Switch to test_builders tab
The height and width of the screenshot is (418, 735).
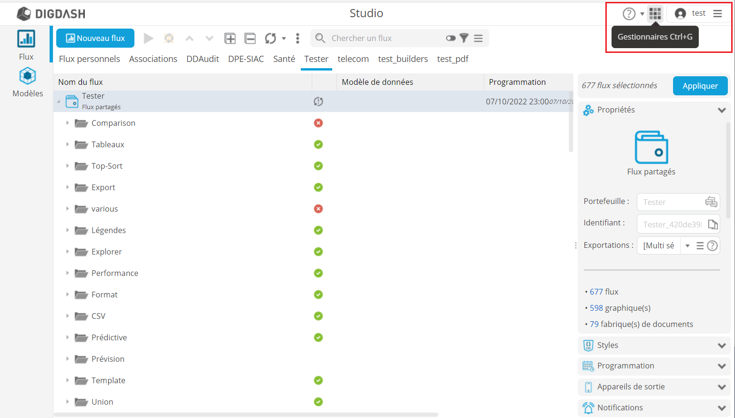(x=403, y=59)
